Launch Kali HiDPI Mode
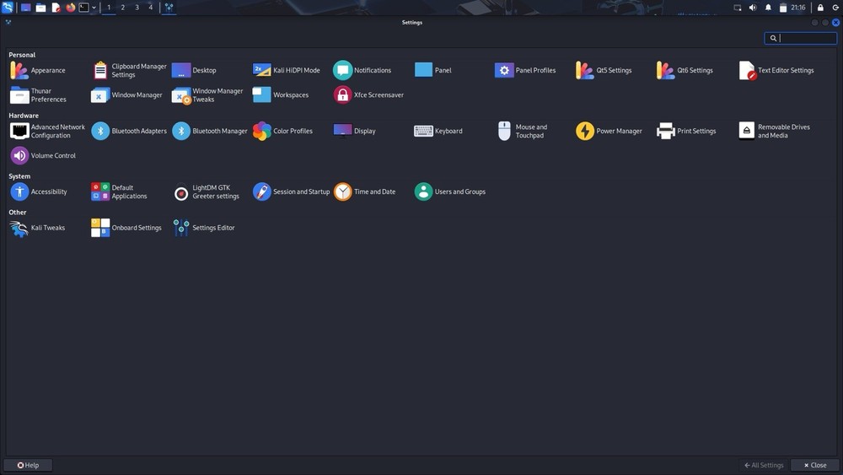843x475 pixels. (286, 71)
